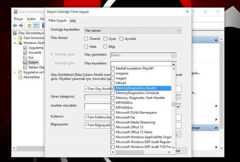The height and width of the screenshot is (162, 240).
Task: Click the source list horizontal scrollbar thumb
Action: point(129,152)
